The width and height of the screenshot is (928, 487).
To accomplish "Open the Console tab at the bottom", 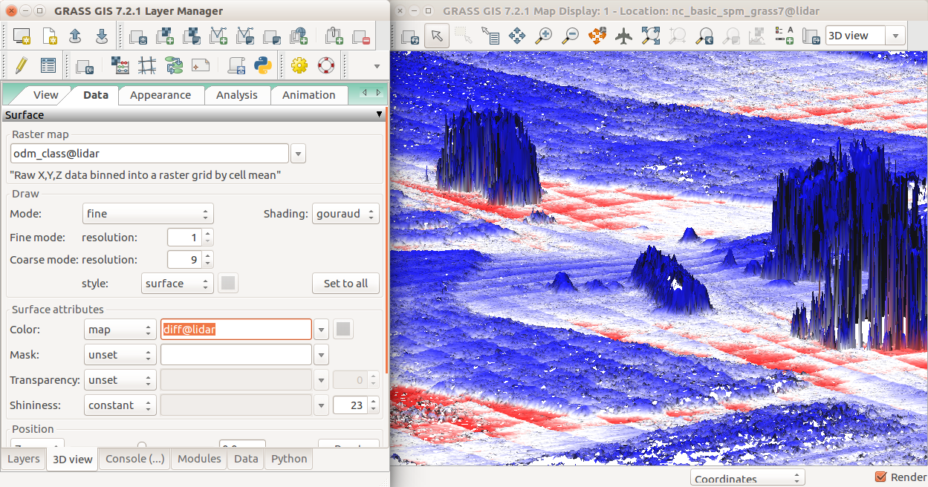I will coord(134,459).
